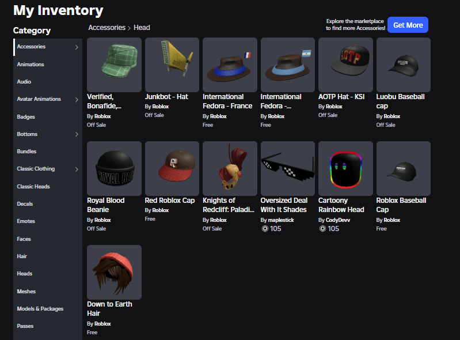This screenshot has width=460, height=340.
Task: Select the Badges category
Action: point(26,117)
